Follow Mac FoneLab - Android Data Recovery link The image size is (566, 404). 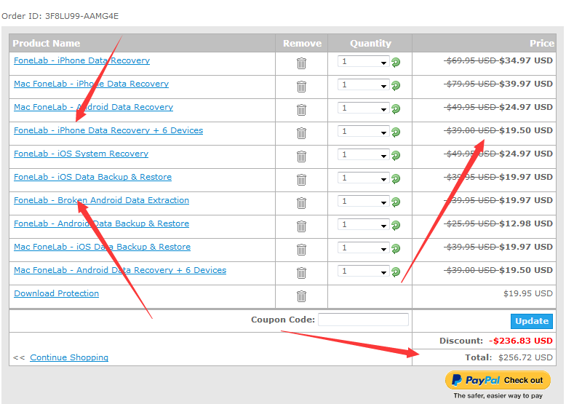(x=94, y=107)
